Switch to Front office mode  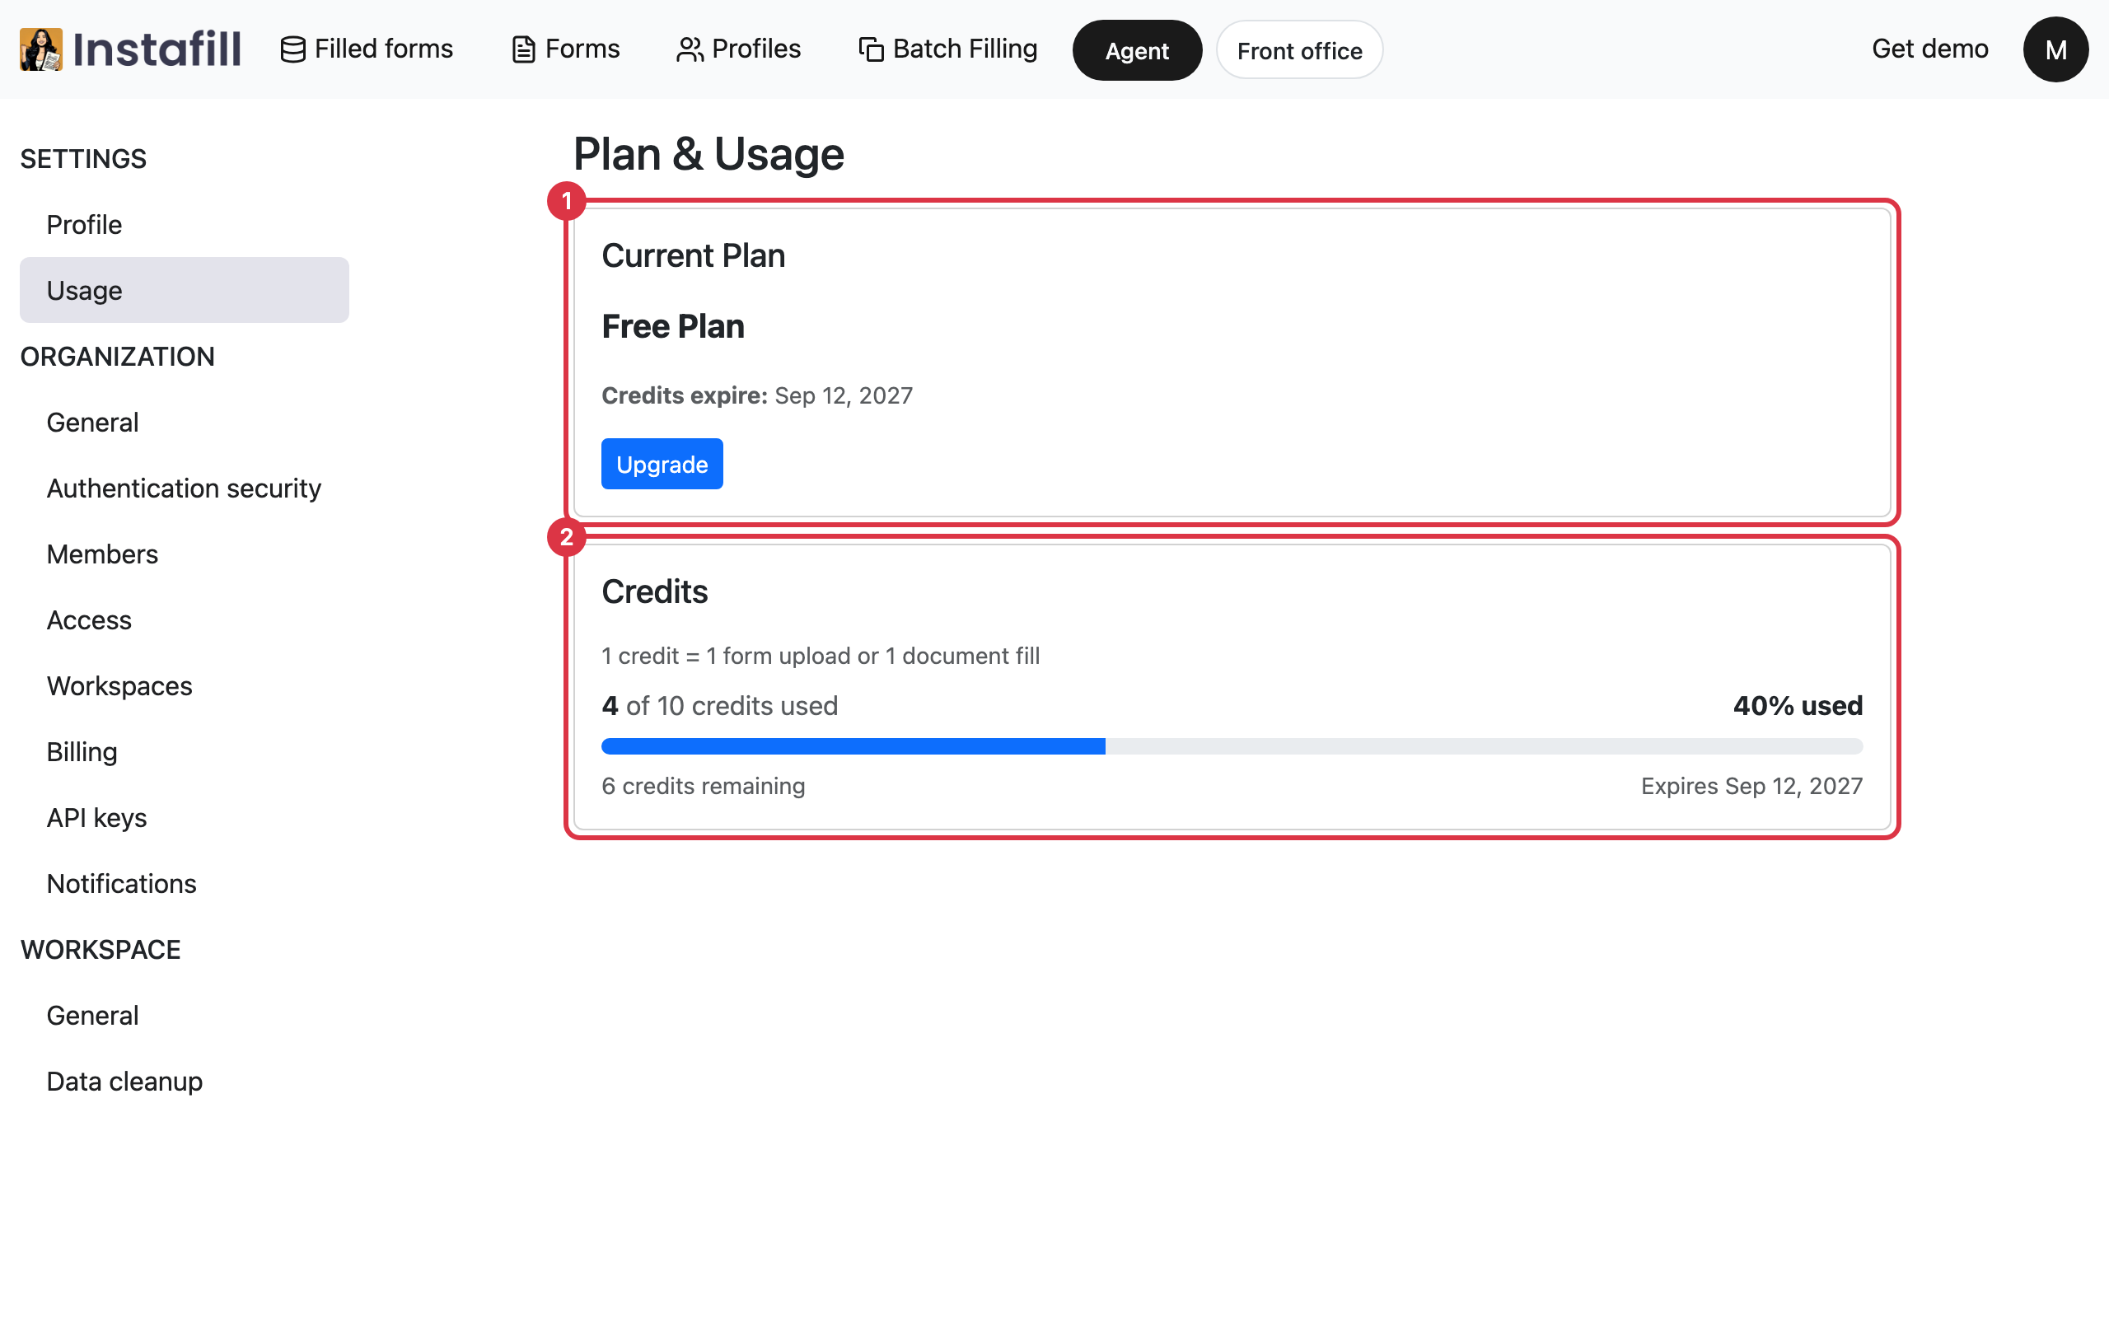pyautogui.click(x=1299, y=50)
